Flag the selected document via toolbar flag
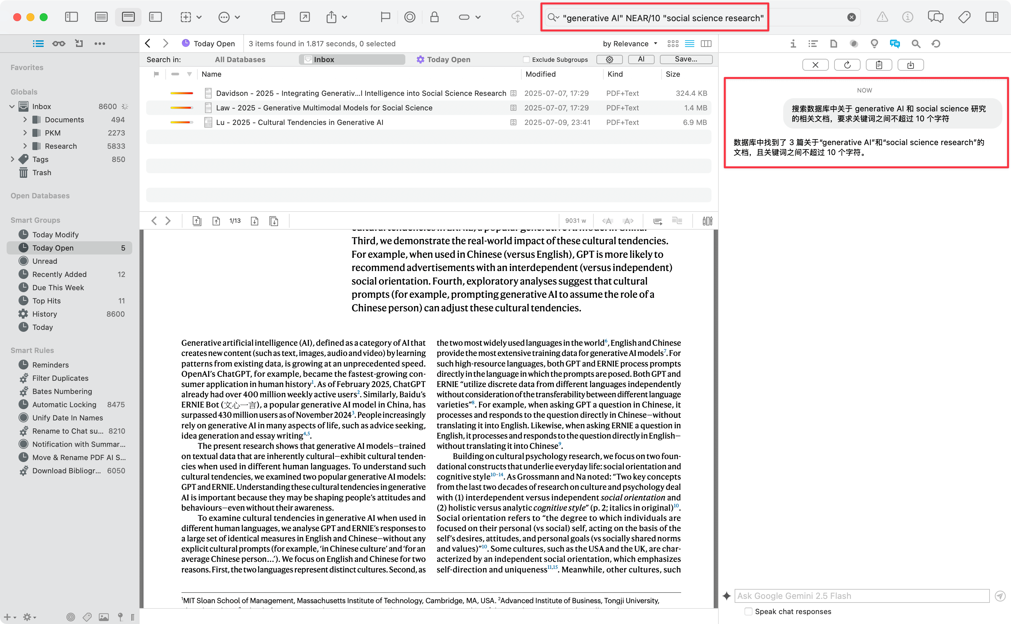This screenshot has width=1011, height=624. (x=385, y=17)
